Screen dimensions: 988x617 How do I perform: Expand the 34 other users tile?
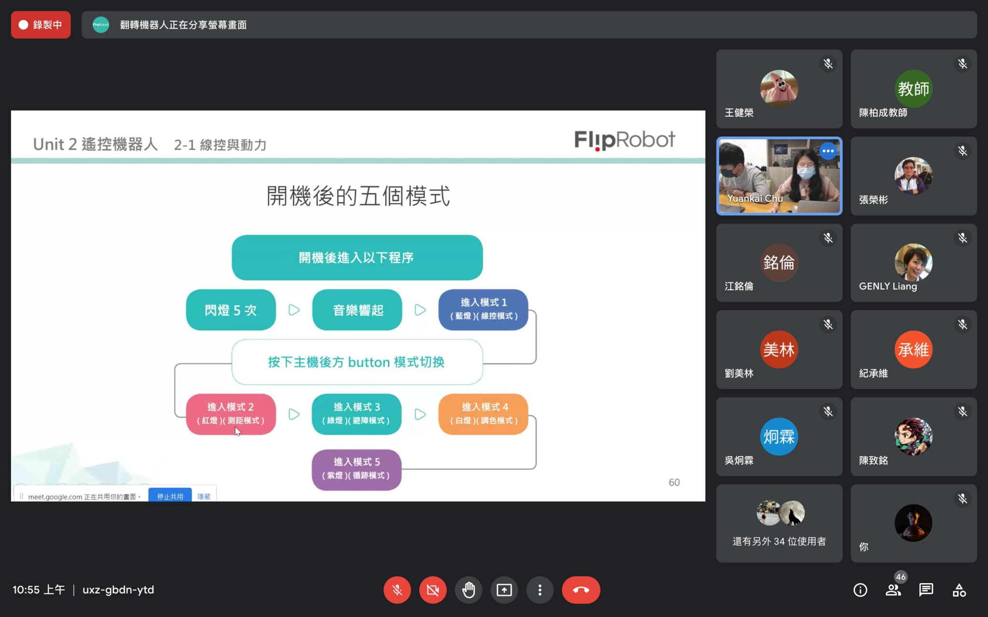click(x=779, y=523)
